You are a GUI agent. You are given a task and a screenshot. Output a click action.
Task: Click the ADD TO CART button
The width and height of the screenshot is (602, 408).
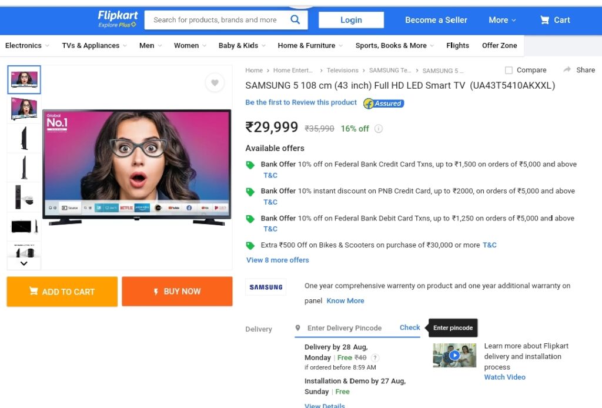click(x=62, y=292)
